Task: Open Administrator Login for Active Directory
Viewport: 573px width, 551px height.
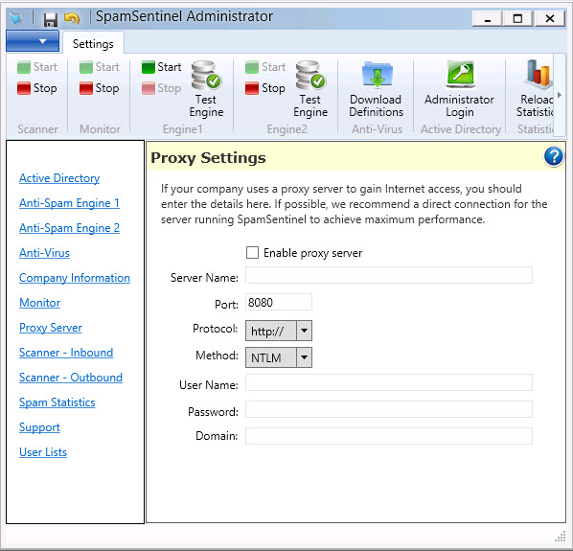Action: click(459, 89)
